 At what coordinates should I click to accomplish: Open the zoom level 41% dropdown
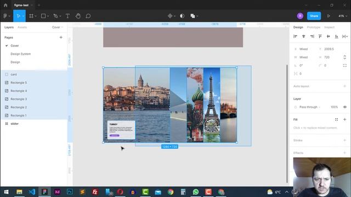pyautogui.click(x=343, y=16)
